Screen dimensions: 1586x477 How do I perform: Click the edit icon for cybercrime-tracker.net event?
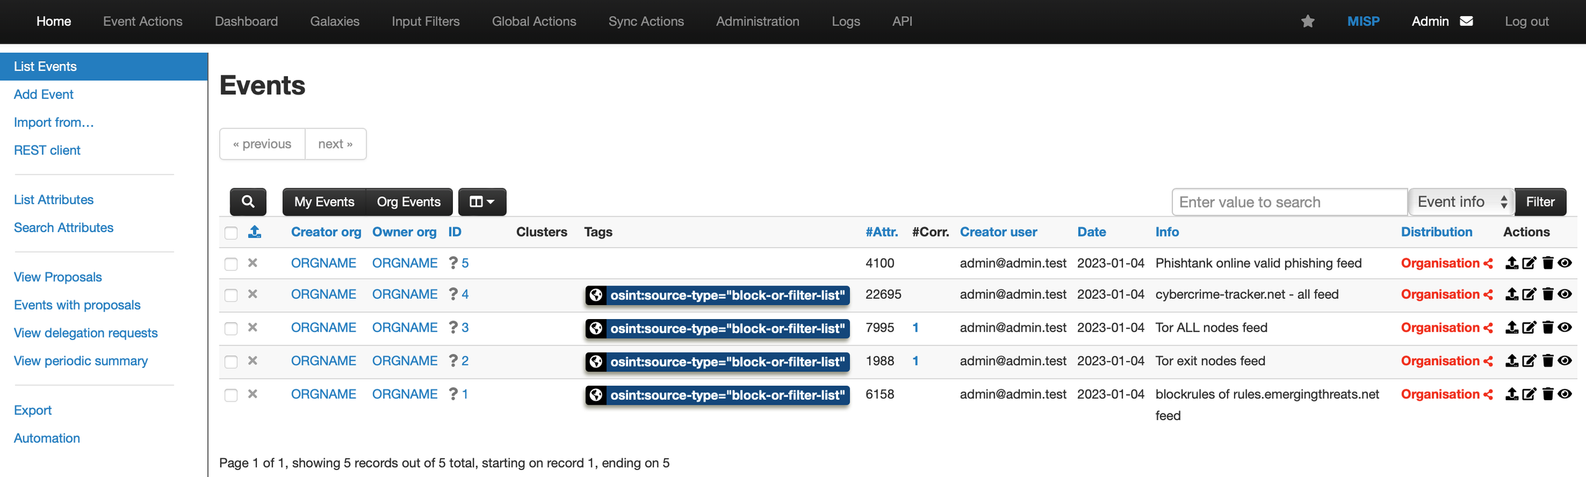[1530, 294]
